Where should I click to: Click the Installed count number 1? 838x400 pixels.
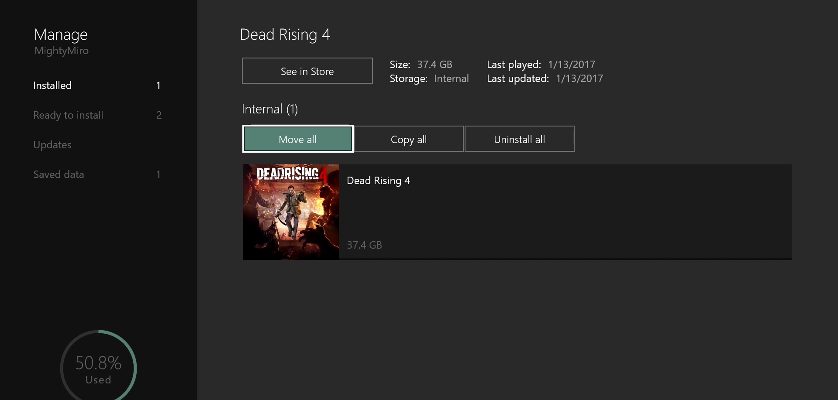click(x=158, y=85)
